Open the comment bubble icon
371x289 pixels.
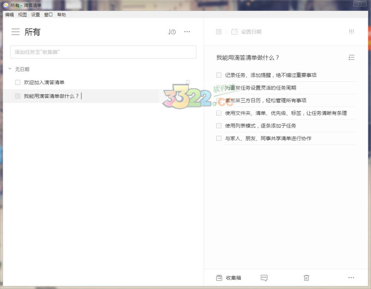point(264,278)
